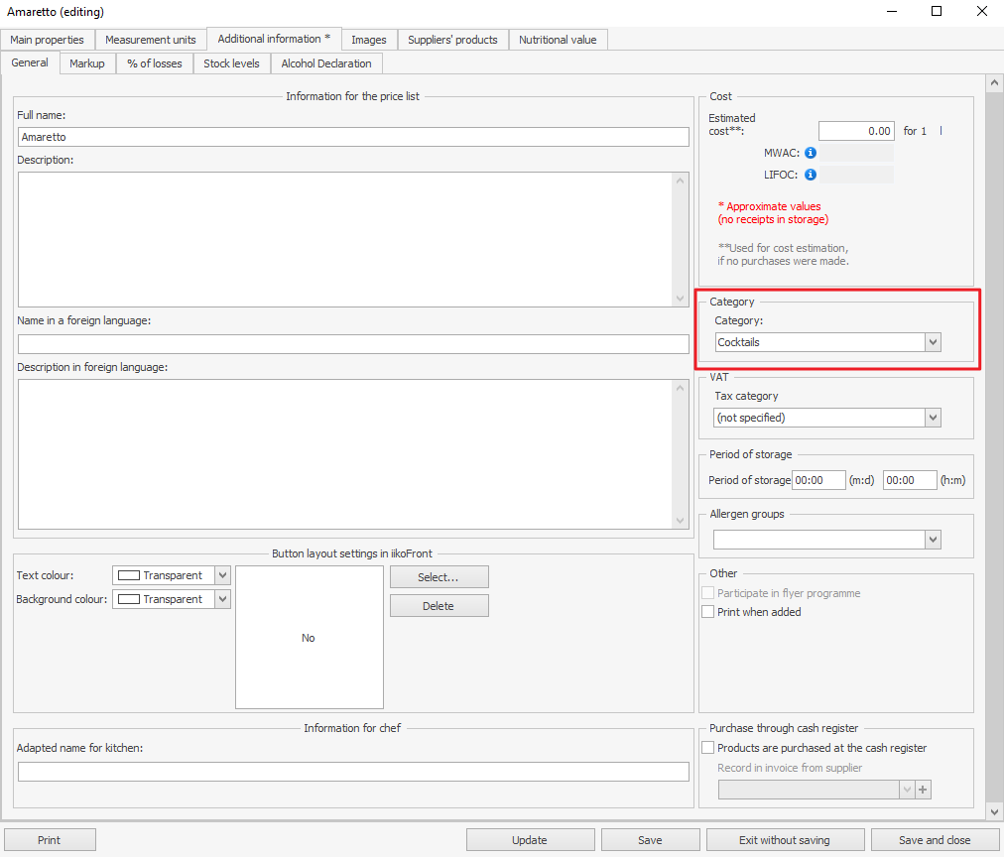Viewport: 1004px width, 857px height.
Task: Click the Adapted name for kitchen field
Action: tap(353, 772)
